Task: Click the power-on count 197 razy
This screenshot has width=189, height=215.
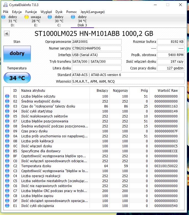Action: pos(171,61)
